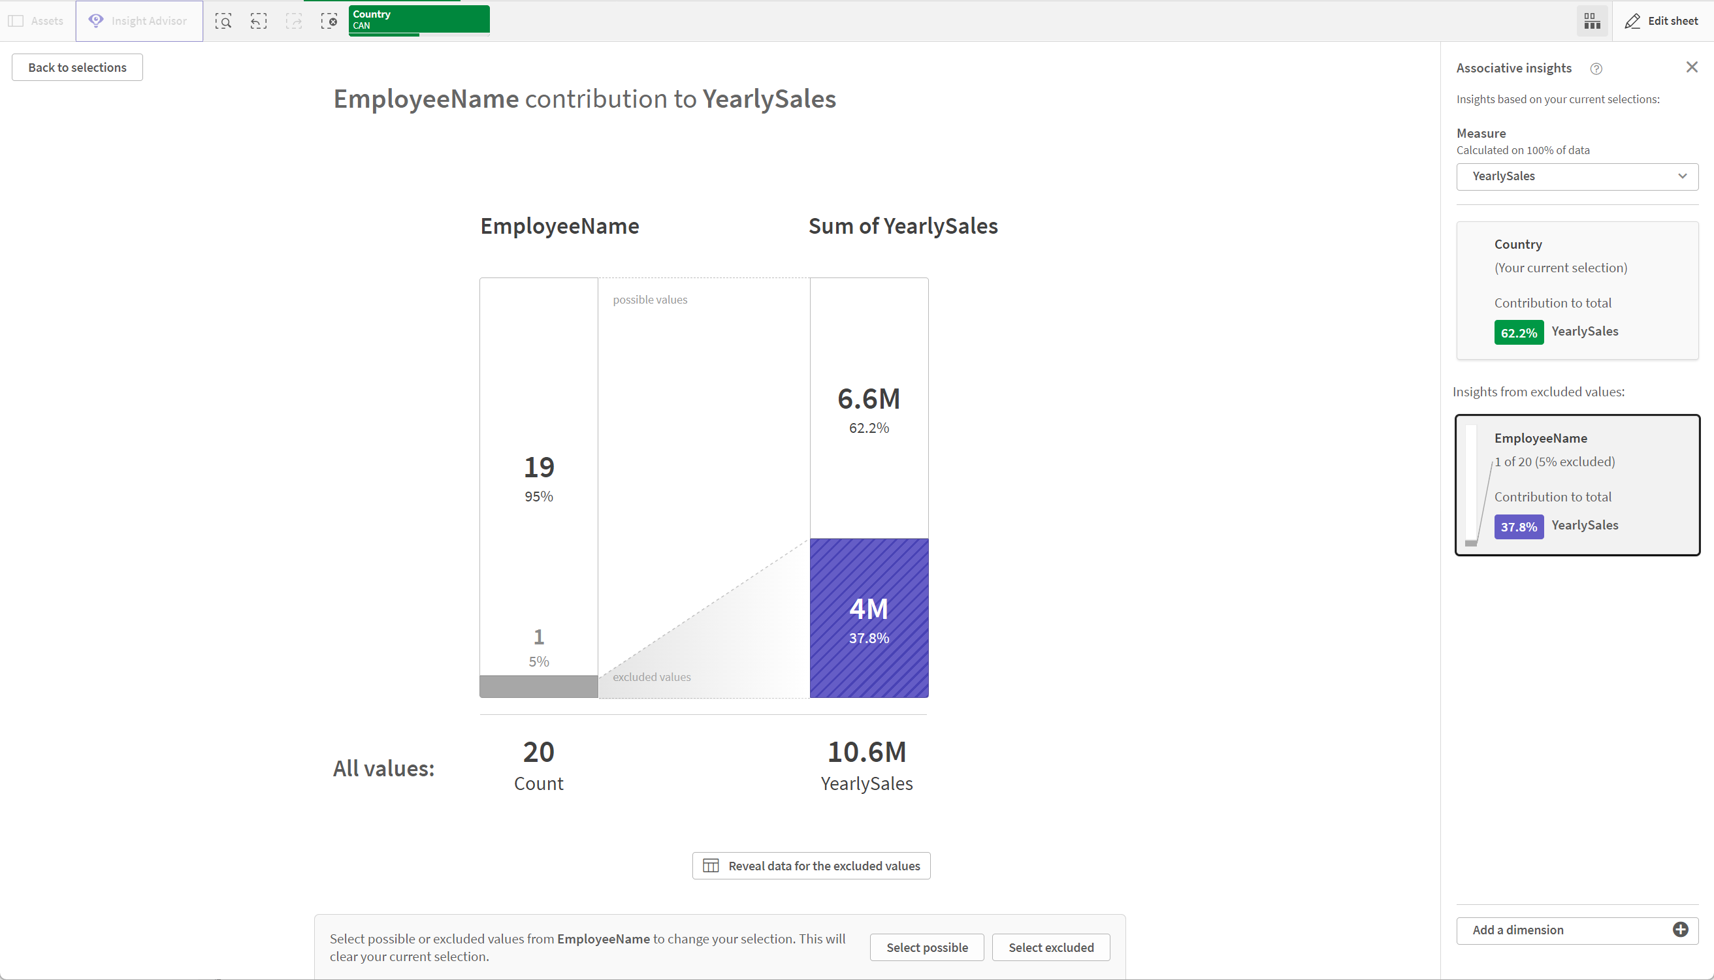Click the Select possible button
The width and height of the screenshot is (1714, 980).
[926, 947]
